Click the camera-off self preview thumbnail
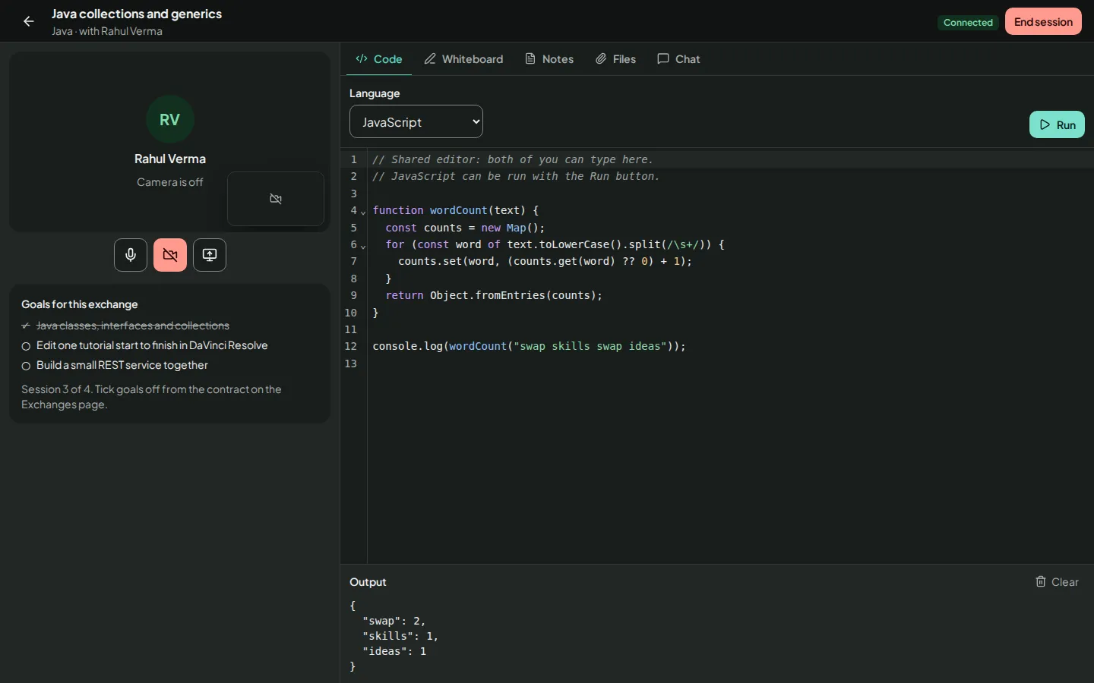 point(276,199)
